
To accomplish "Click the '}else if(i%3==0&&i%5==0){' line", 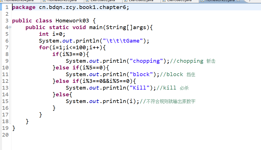I will (x=94, y=81).
